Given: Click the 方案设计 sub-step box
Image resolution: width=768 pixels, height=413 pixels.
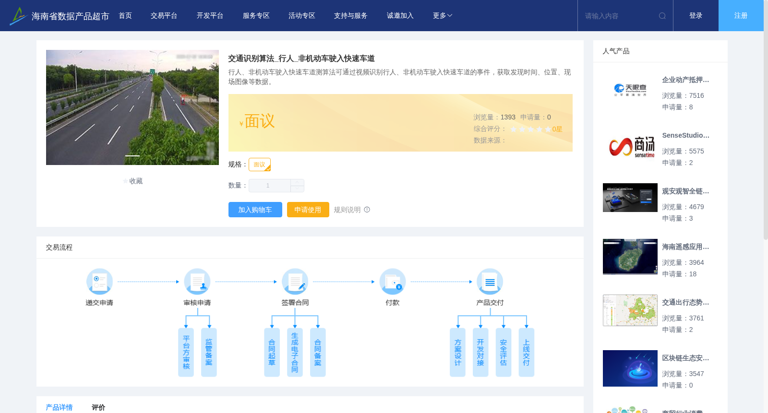Looking at the screenshot, I should (457, 353).
